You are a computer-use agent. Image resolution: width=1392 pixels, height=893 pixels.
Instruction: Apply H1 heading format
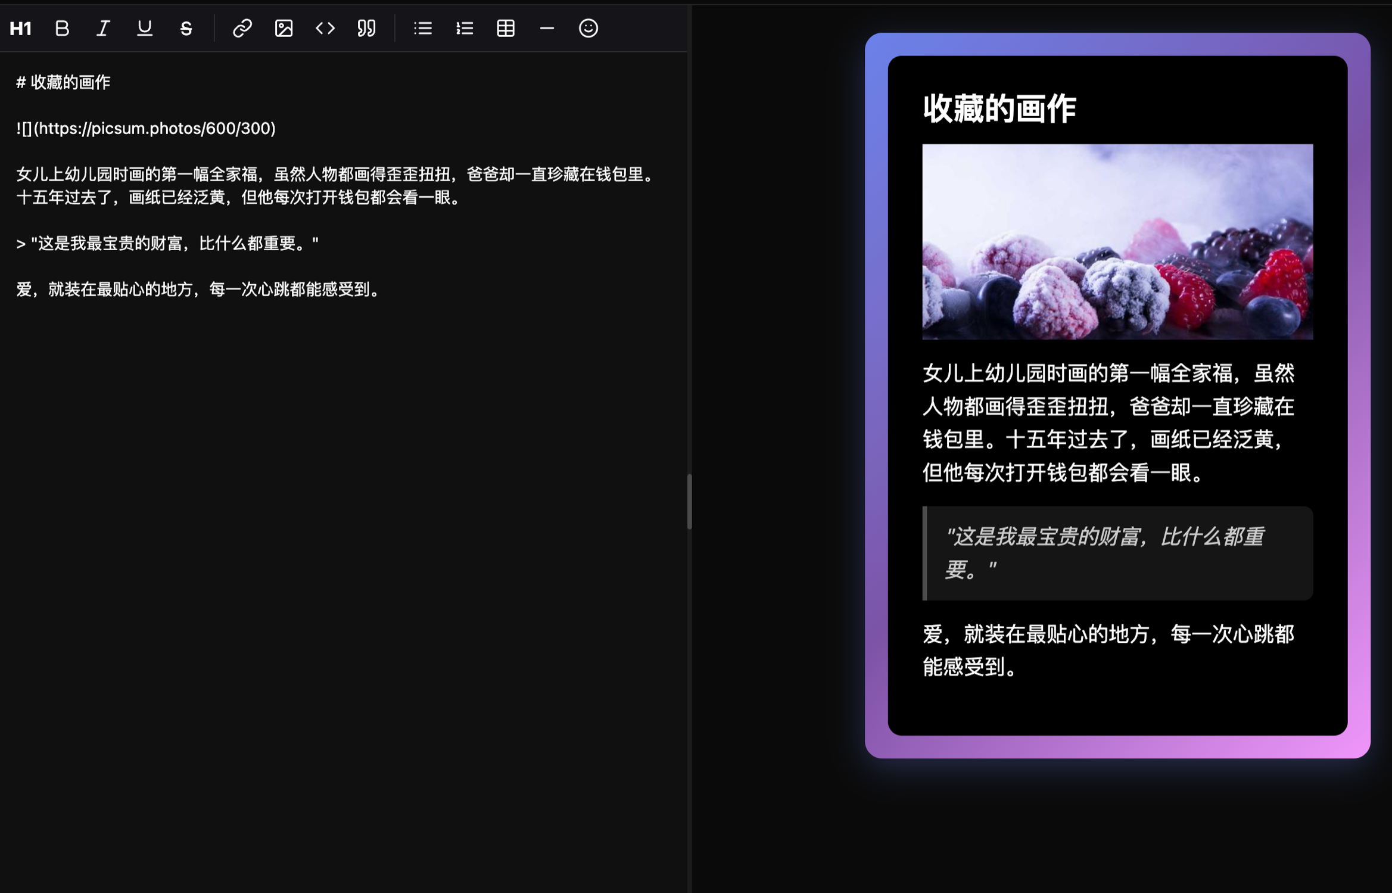[x=20, y=28]
